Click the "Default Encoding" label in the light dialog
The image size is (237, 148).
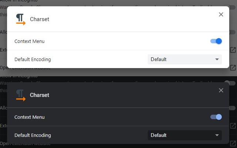pos(33,59)
